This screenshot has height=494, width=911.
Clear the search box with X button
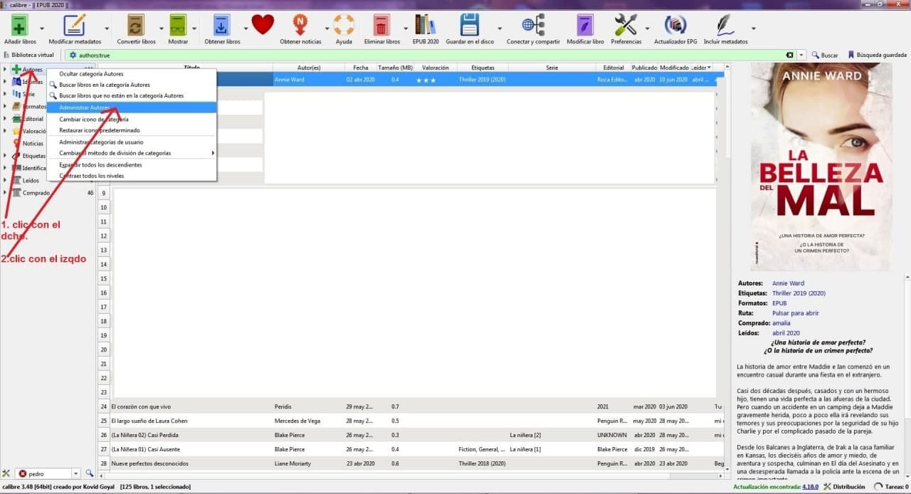789,55
